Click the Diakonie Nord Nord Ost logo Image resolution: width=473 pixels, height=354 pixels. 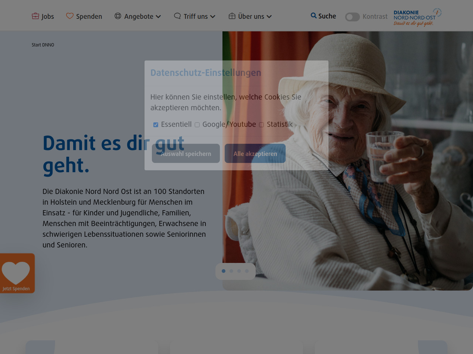point(417,17)
